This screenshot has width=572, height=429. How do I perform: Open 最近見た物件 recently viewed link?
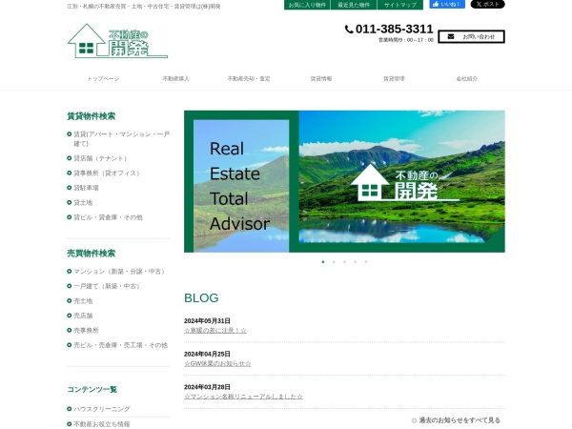(x=354, y=5)
